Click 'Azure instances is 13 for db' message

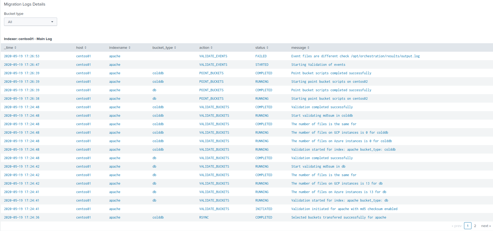(339, 192)
